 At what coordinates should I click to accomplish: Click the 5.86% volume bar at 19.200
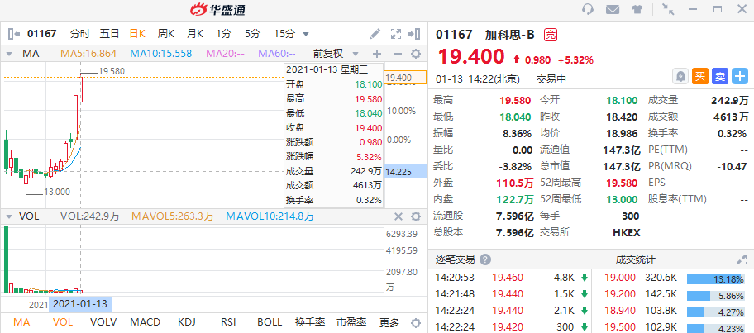coord(716,295)
